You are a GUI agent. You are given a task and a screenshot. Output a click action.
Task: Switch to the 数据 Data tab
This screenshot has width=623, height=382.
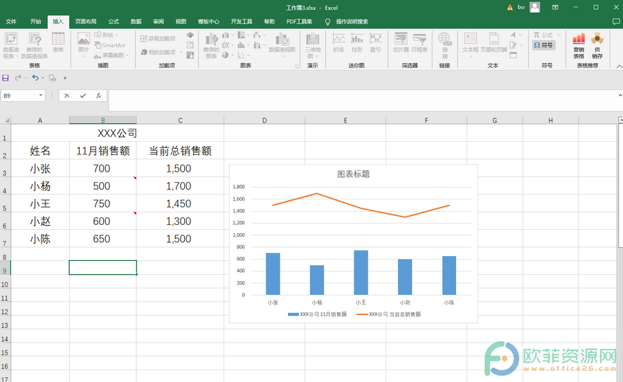click(x=136, y=21)
